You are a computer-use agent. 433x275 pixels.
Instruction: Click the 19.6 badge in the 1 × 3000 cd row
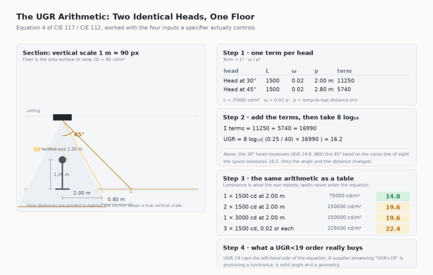pyautogui.click(x=393, y=218)
